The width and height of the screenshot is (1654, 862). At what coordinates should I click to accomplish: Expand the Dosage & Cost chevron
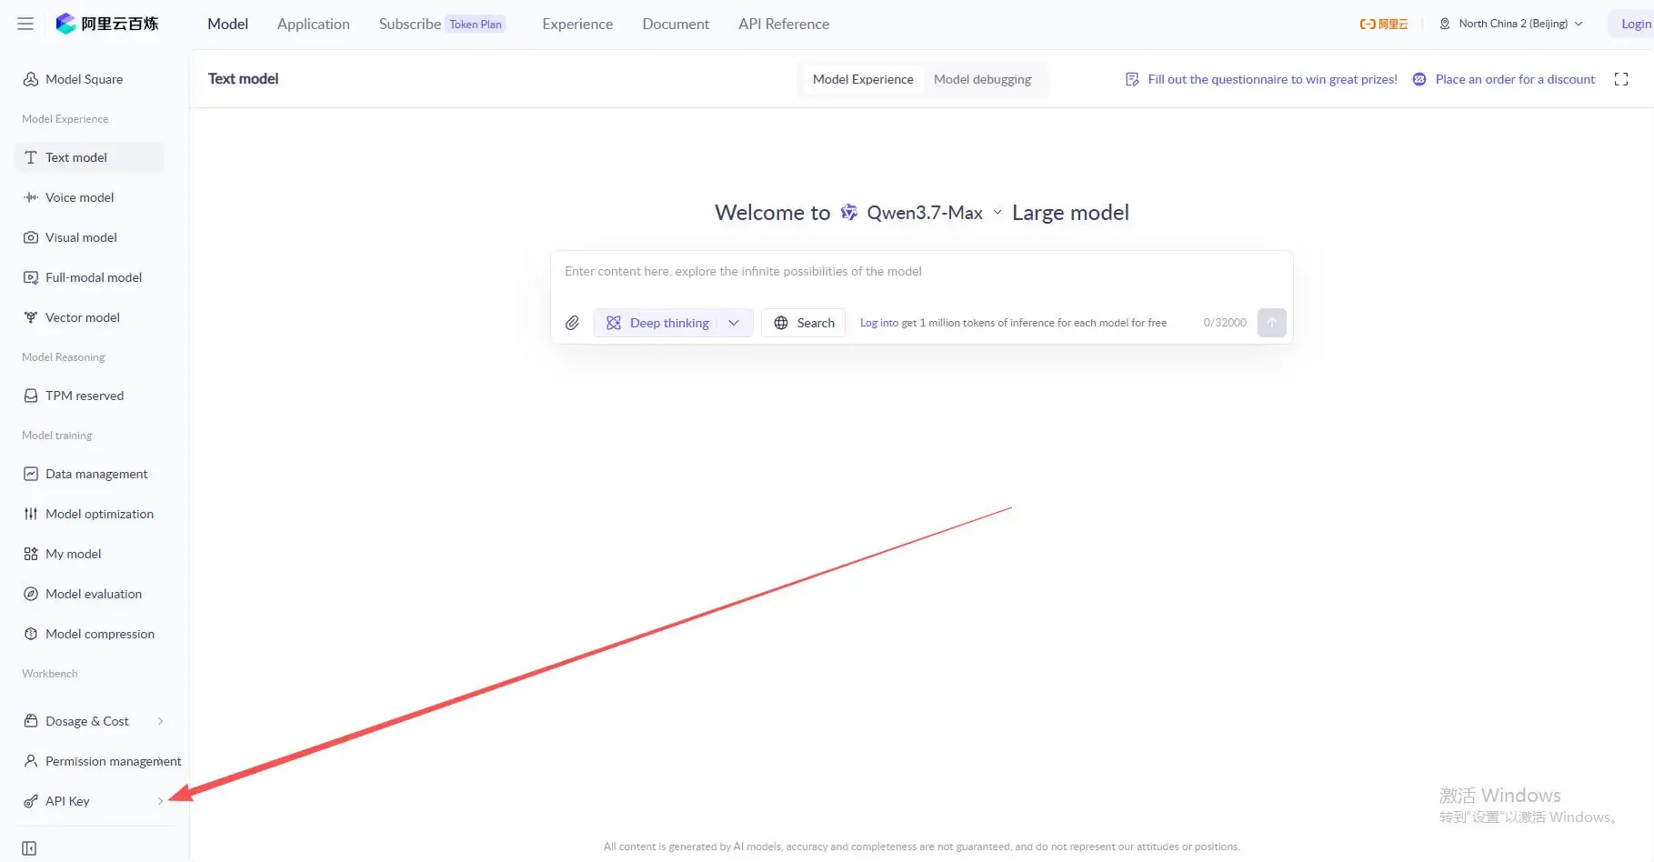tap(160, 721)
